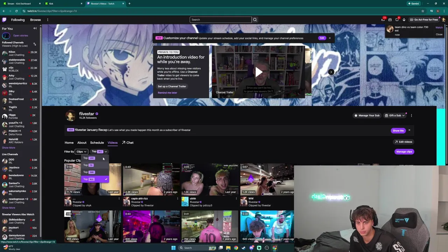
Task: Open OBS Studio from the taskbar
Action: [267, 248]
